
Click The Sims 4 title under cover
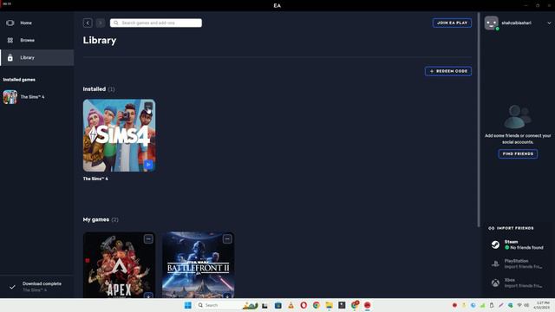click(95, 179)
